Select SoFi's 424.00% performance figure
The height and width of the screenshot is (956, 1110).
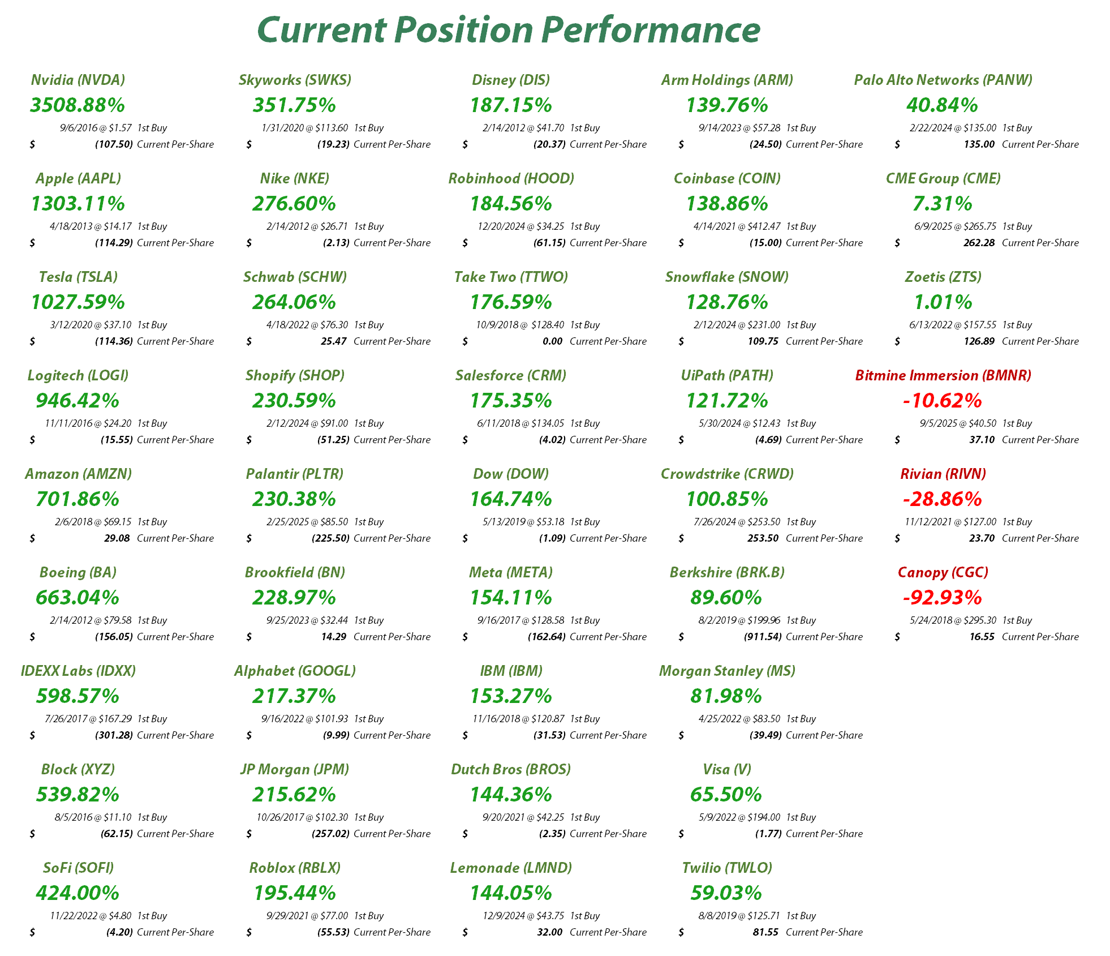tap(78, 893)
